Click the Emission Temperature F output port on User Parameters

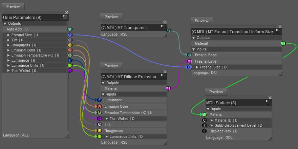[70, 55]
